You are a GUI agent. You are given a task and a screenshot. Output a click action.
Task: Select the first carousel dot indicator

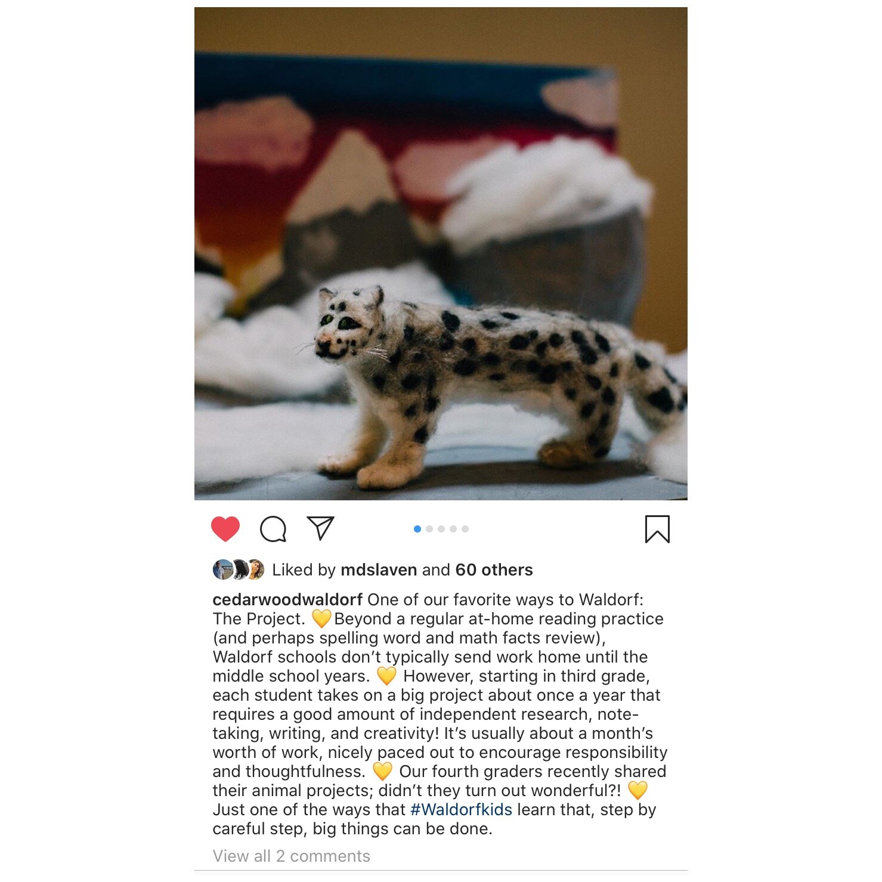[x=417, y=529]
